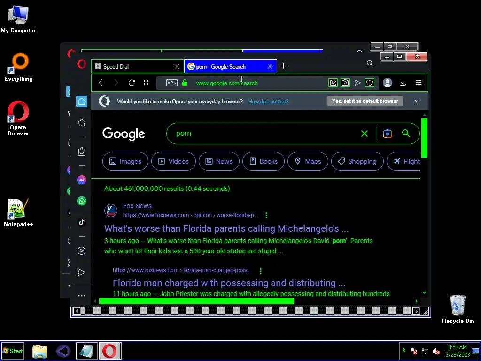Open the Recycle Bin
The image size is (481, 361).
click(458, 309)
